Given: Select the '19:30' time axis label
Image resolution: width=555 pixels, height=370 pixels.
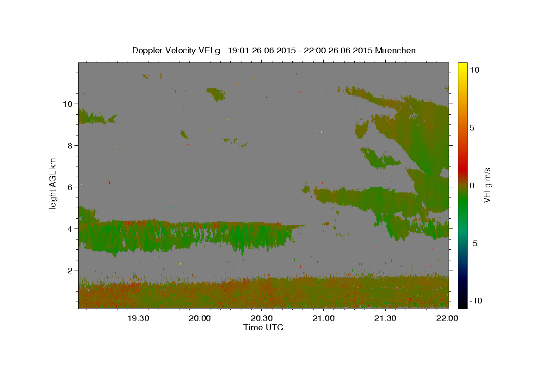Looking at the screenshot, I should 138,318.
